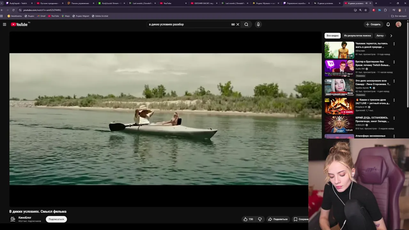409x230 pixels.
Task: Expand the tab search dropdown arrow
Action: pos(2,3)
